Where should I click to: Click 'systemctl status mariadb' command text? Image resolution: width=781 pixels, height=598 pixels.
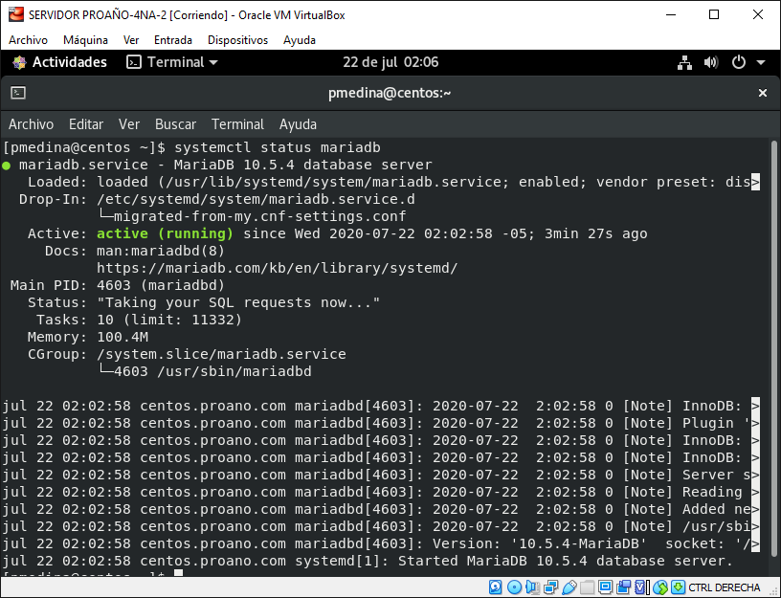pos(278,147)
